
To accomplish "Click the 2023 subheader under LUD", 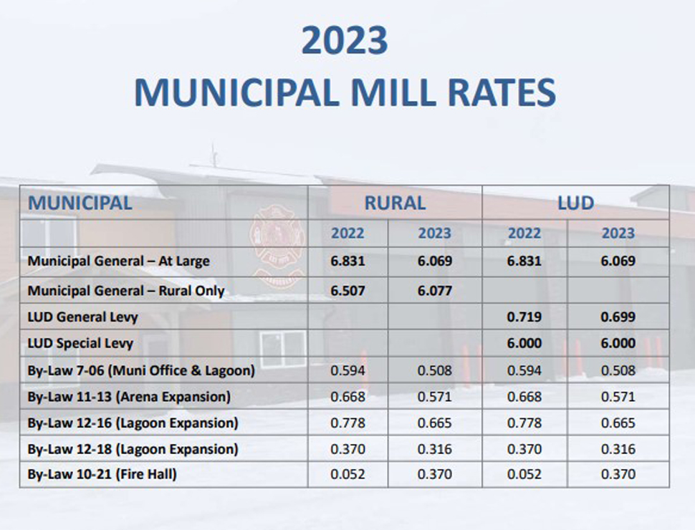I will (618, 233).
